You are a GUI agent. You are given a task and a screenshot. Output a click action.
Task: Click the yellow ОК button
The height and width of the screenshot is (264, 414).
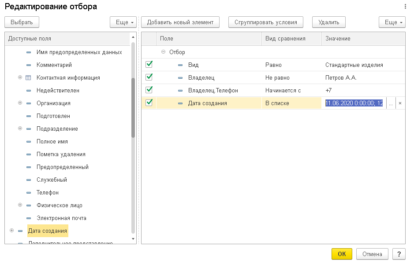click(x=342, y=254)
